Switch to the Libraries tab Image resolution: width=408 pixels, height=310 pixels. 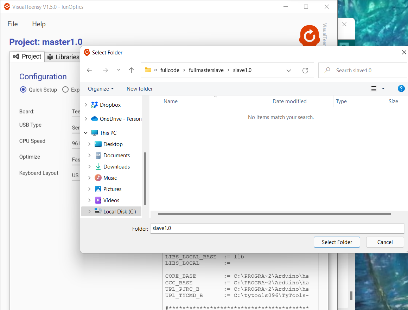point(66,57)
